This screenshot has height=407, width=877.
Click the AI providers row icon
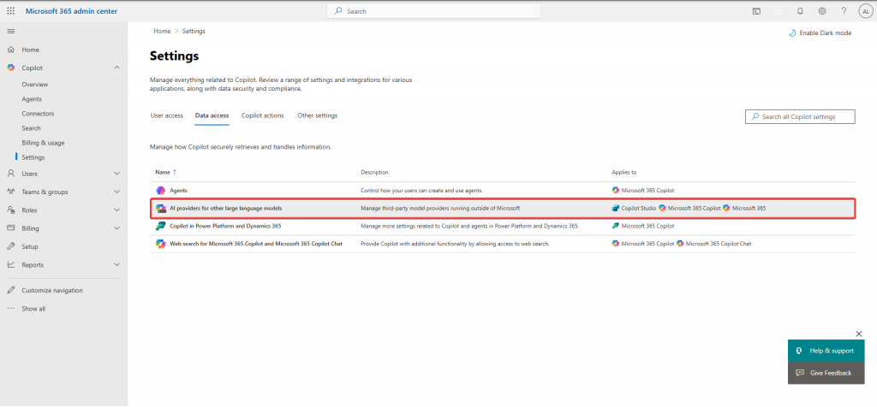(160, 209)
